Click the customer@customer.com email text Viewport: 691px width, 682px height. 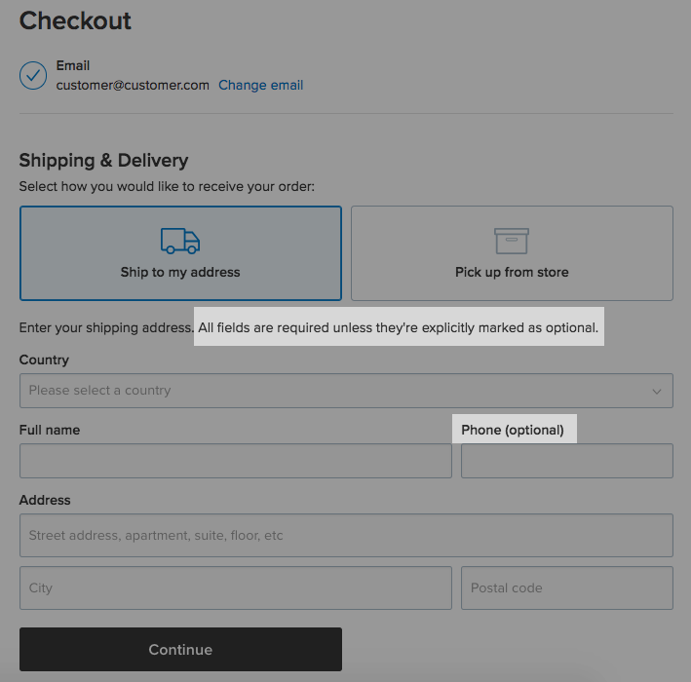point(133,85)
